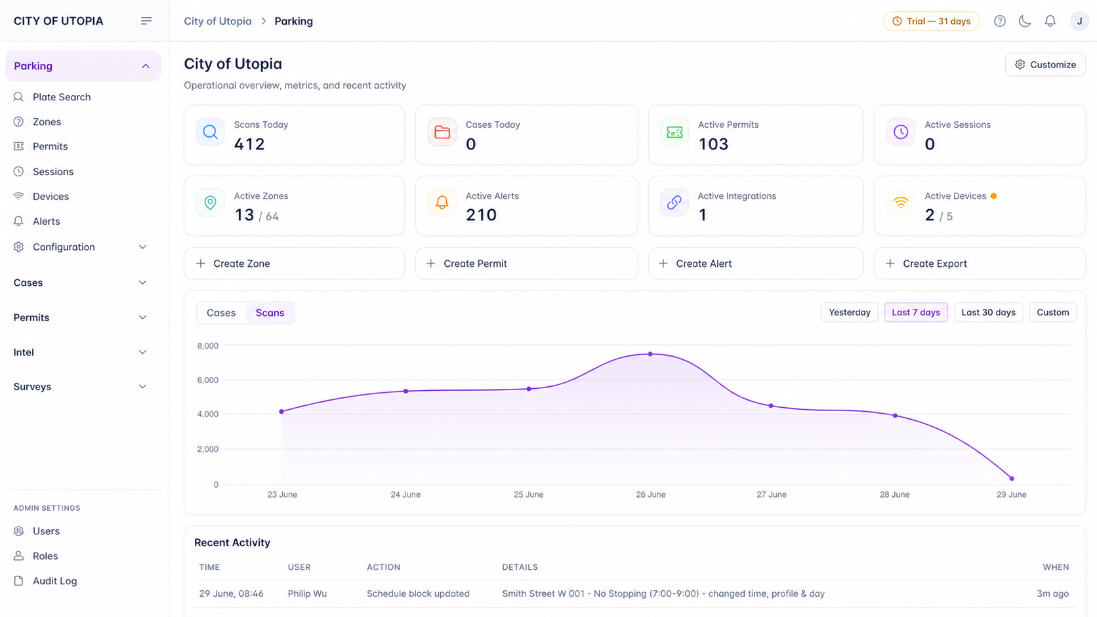Image resolution: width=1097 pixels, height=617 pixels.
Task: Click the orange Active Devices status dot
Action: click(993, 196)
